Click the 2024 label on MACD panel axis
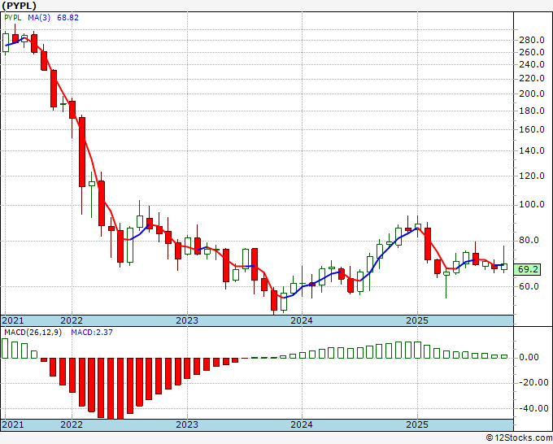553x444 pixels. 302,424
